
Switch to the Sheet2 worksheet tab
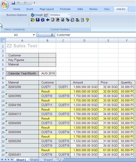coord(35,160)
